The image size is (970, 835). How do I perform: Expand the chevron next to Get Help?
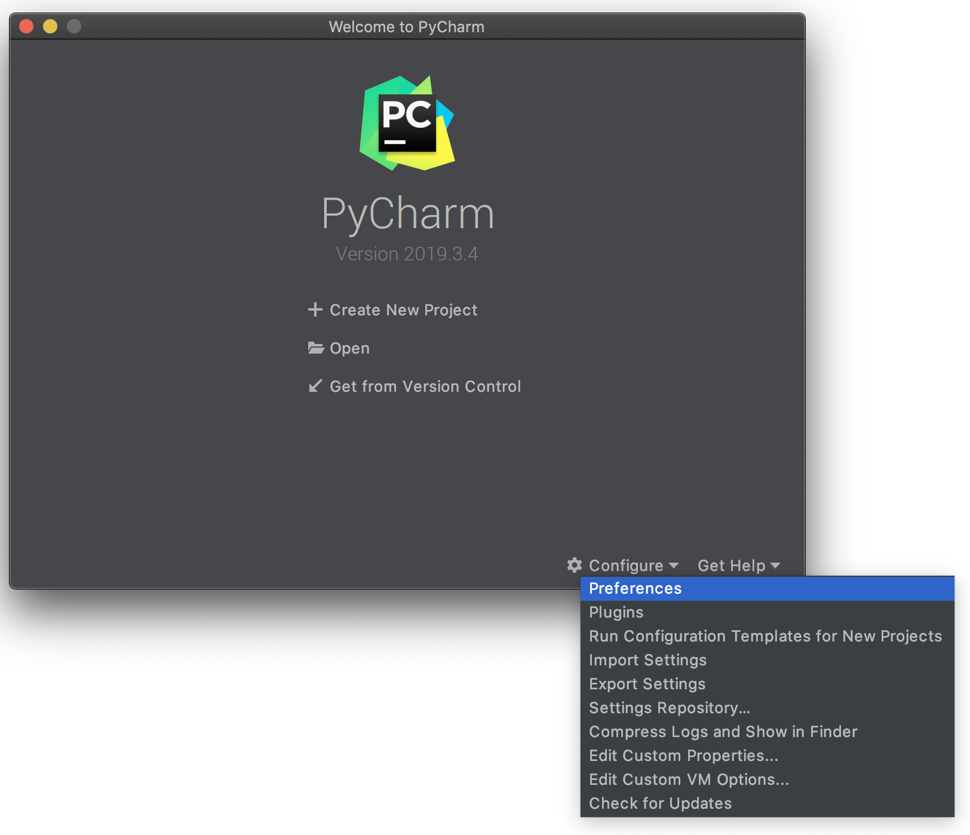click(775, 566)
